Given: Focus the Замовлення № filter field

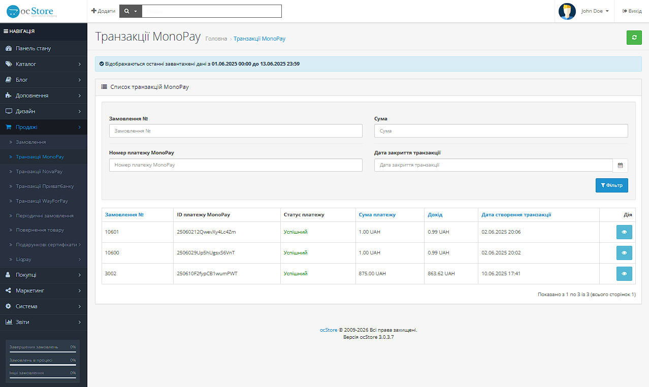Looking at the screenshot, I should tap(236, 131).
